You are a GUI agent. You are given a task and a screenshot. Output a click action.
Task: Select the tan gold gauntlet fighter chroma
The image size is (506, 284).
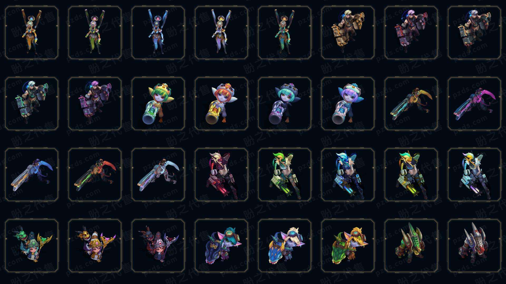click(348, 33)
